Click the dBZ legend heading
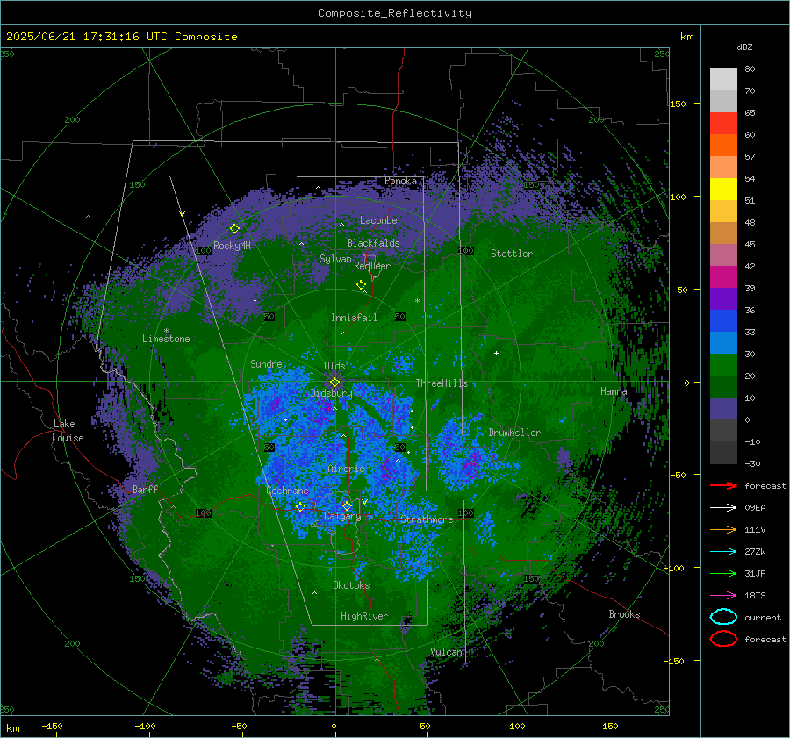Image resolution: width=790 pixels, height=738 pixels. [x=744, y=47]
